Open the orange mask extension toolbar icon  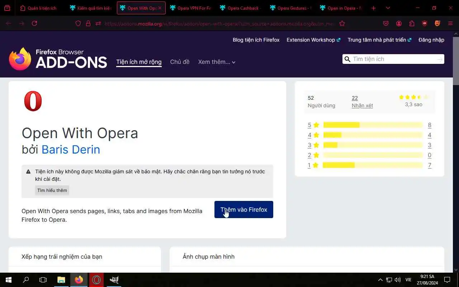click(437, 23)
